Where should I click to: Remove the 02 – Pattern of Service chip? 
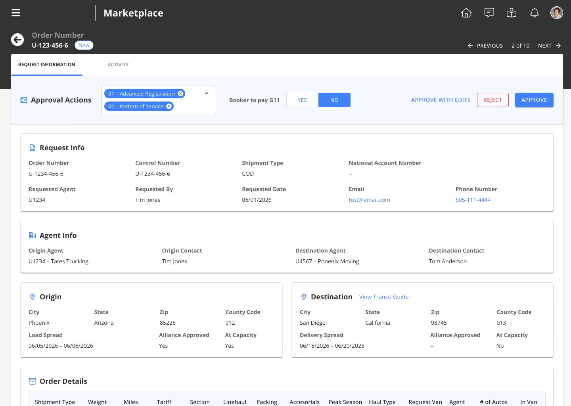(169, 106)
